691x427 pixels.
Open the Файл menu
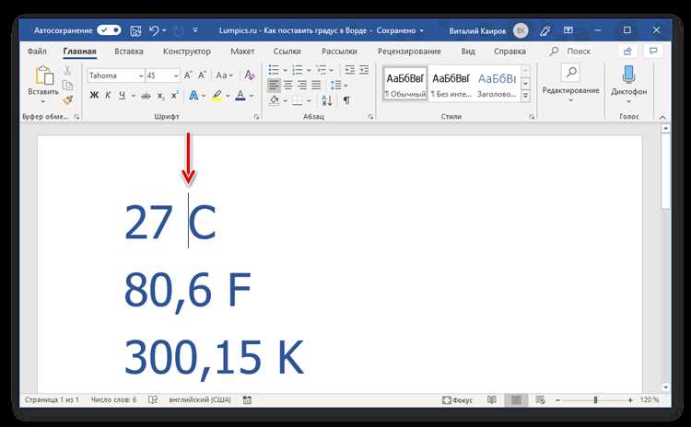coord(37,52)
